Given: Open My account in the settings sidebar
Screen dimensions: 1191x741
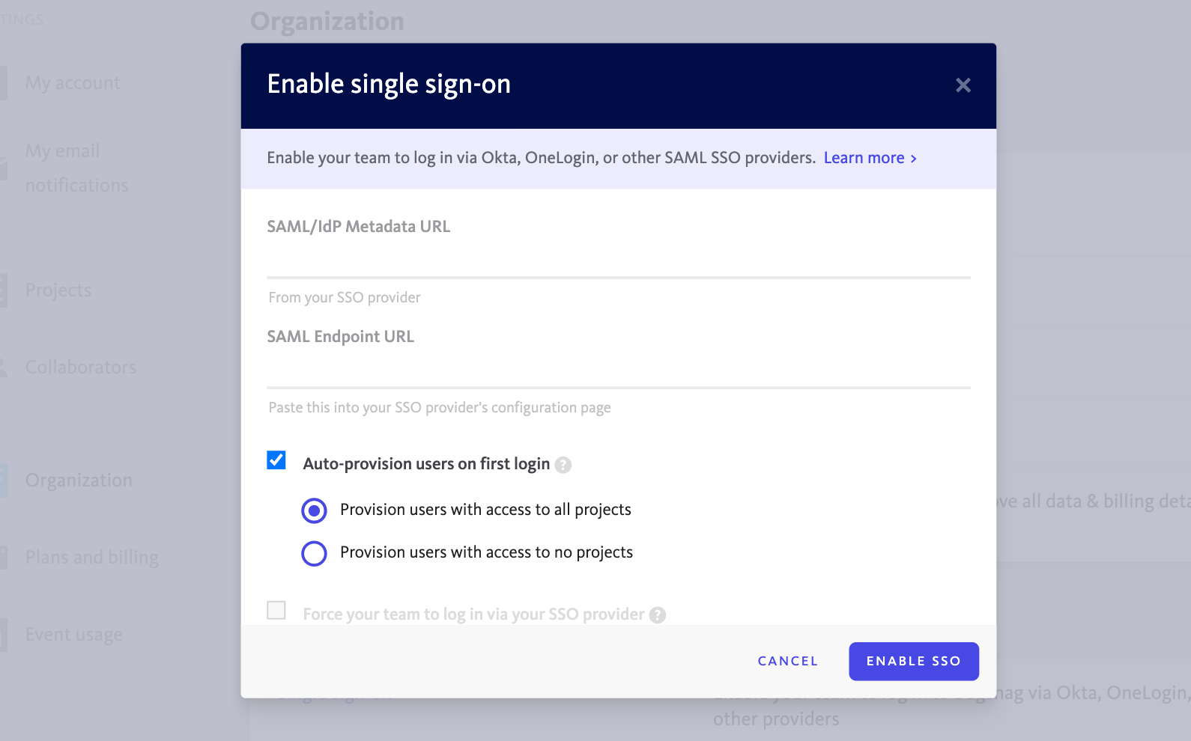Looking at the screenshot, I should coord(73,83).
